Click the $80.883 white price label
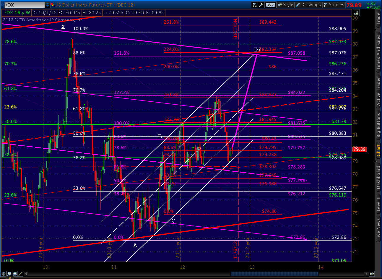 [x=338, y=133]
